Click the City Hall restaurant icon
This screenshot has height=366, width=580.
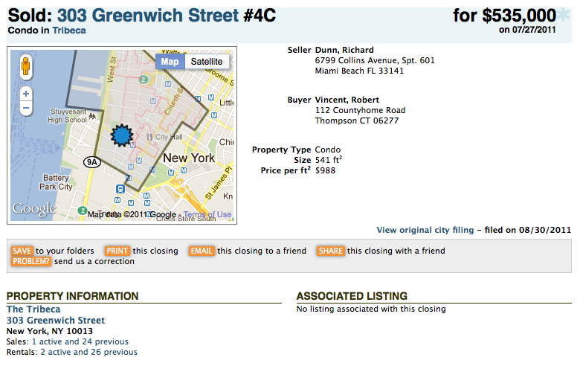coord(149,137)
